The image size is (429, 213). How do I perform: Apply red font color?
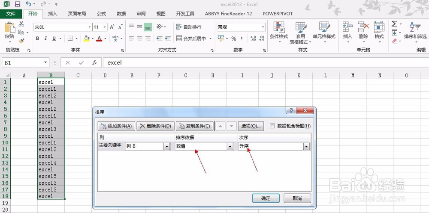point(99,38)
